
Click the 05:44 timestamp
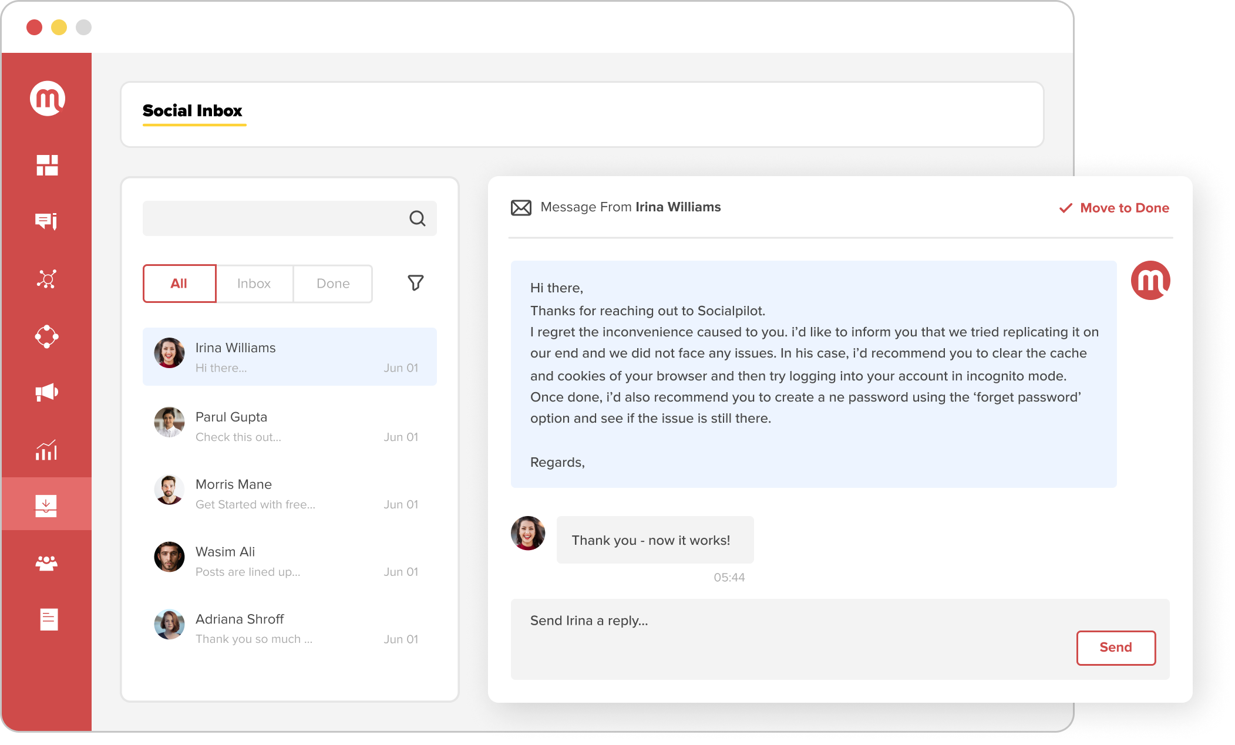(729, 578)
